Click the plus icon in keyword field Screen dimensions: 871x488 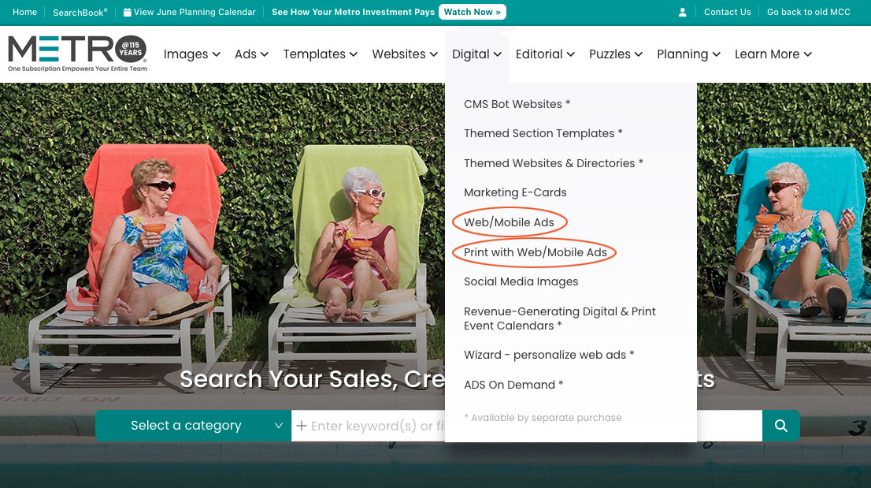(x=301, y=426)
